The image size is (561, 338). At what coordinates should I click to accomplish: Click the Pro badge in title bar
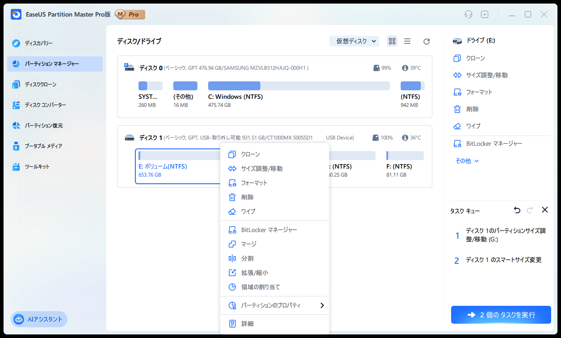click(x=130, y=14)
